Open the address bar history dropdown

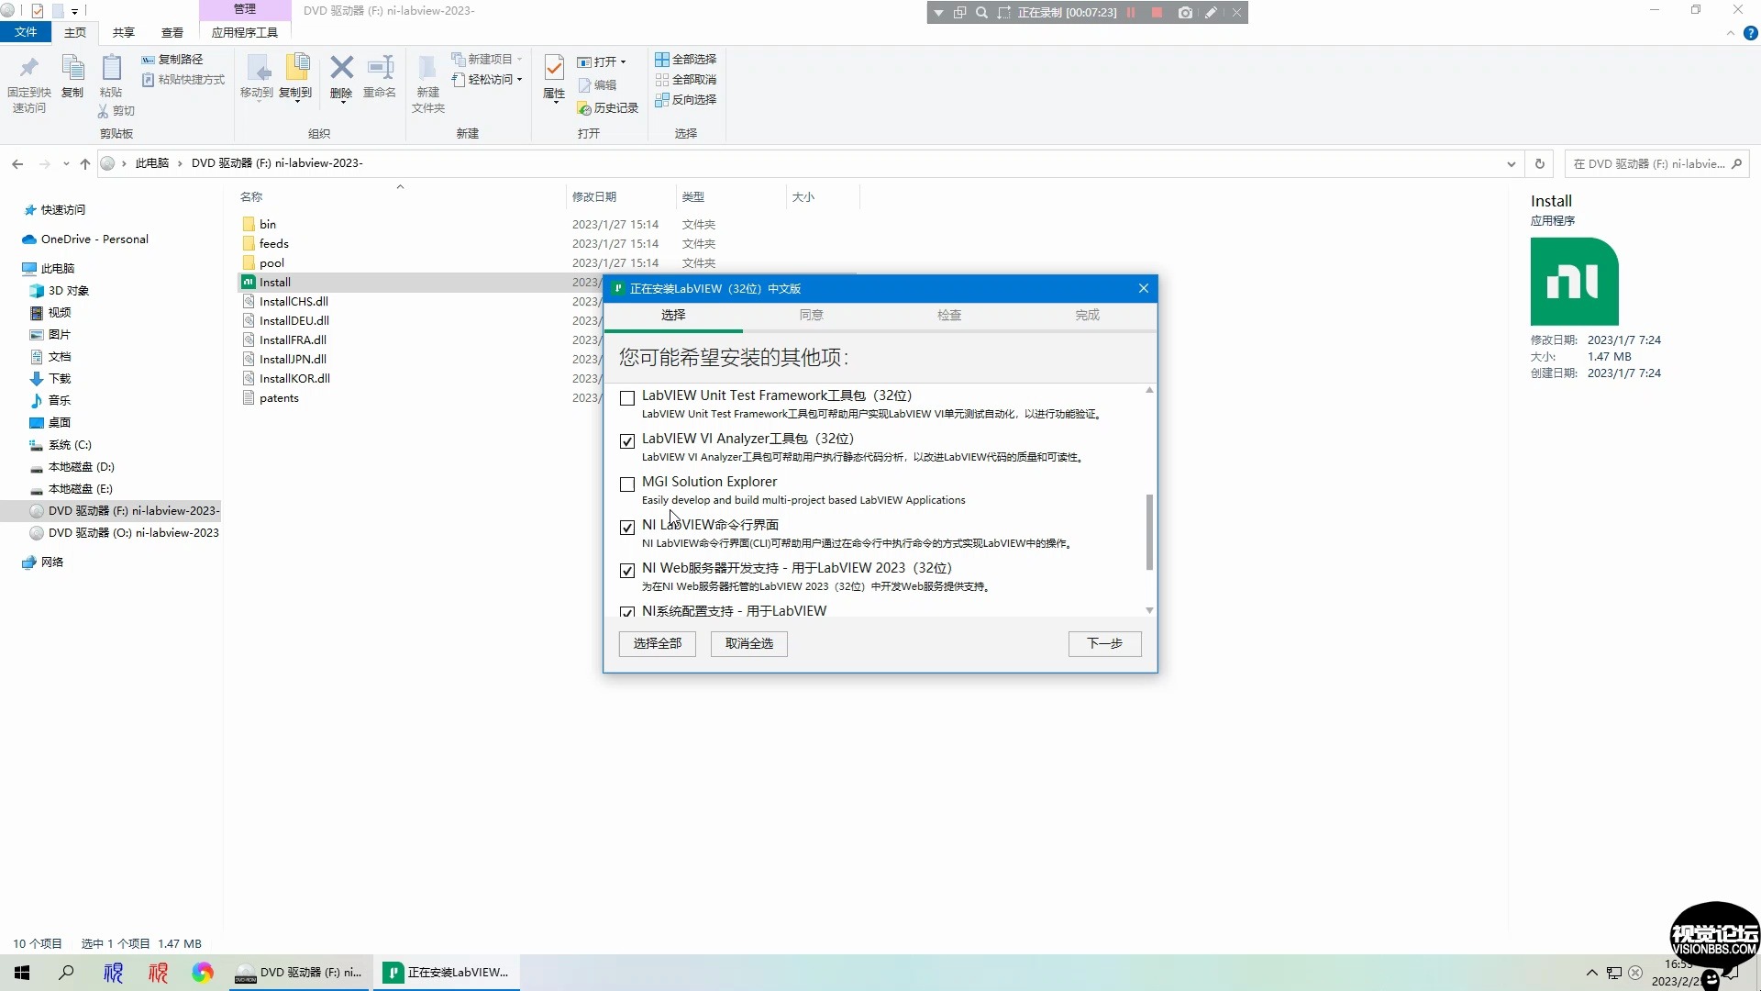click(1512, 163)
